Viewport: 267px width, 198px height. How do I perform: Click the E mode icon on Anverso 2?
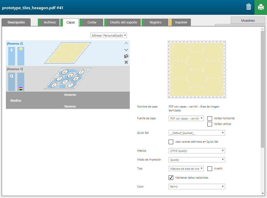[x=11, y=50]
